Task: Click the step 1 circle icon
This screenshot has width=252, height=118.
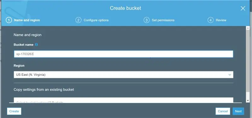Action: [x=9, y=20]
